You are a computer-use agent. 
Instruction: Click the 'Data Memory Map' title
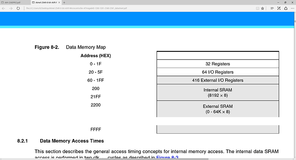[x=86, y=47]
